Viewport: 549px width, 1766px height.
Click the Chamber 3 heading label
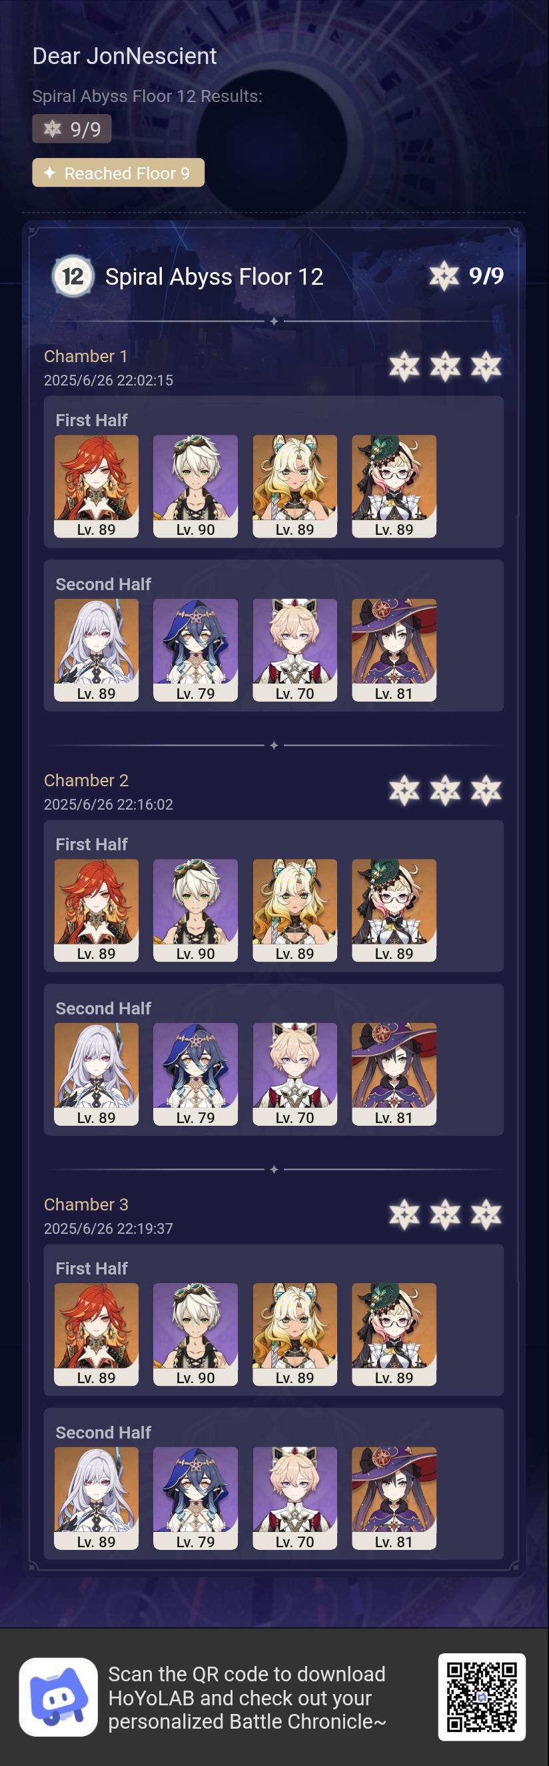pos(86,1204)
